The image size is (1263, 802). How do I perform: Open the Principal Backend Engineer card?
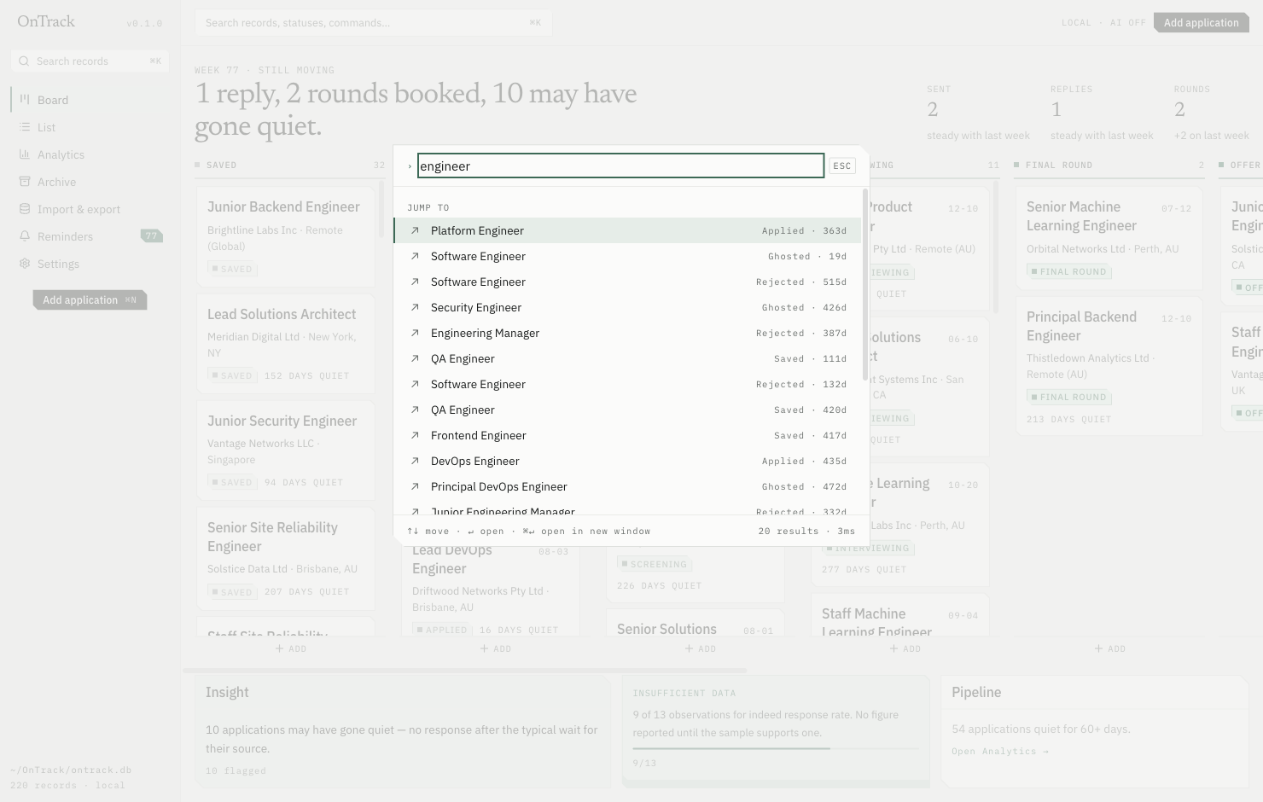pos(1109,368)
